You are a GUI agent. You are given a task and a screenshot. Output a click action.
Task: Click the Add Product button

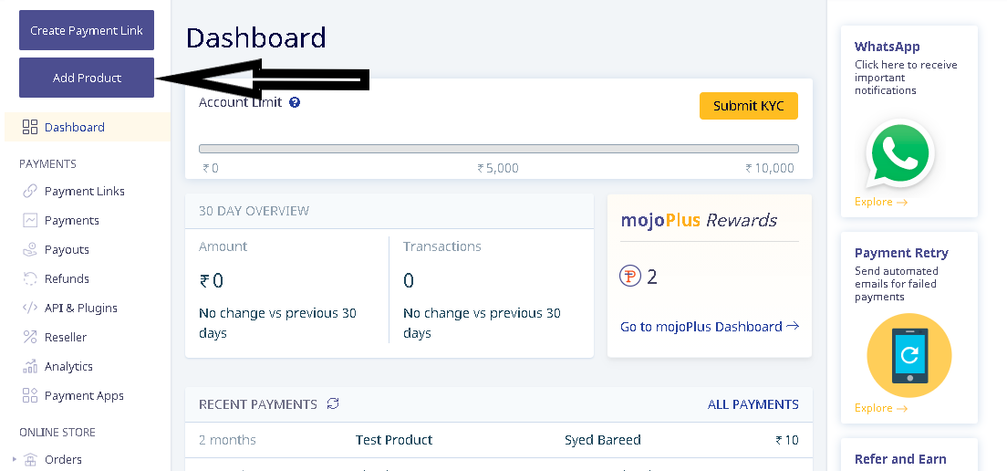[87, 78]
